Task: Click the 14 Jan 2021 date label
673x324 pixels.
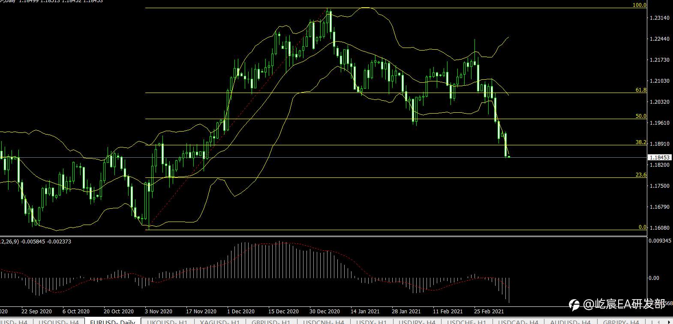Action: click(x=365, y=312)
